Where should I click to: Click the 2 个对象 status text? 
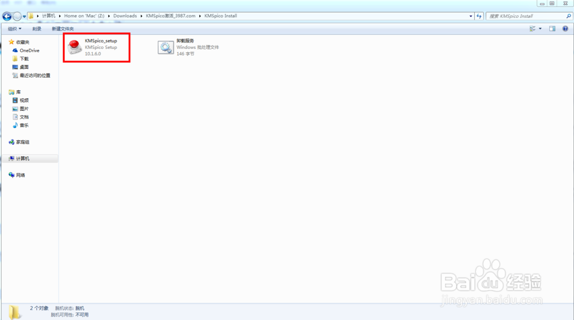(x=39, y=309)
